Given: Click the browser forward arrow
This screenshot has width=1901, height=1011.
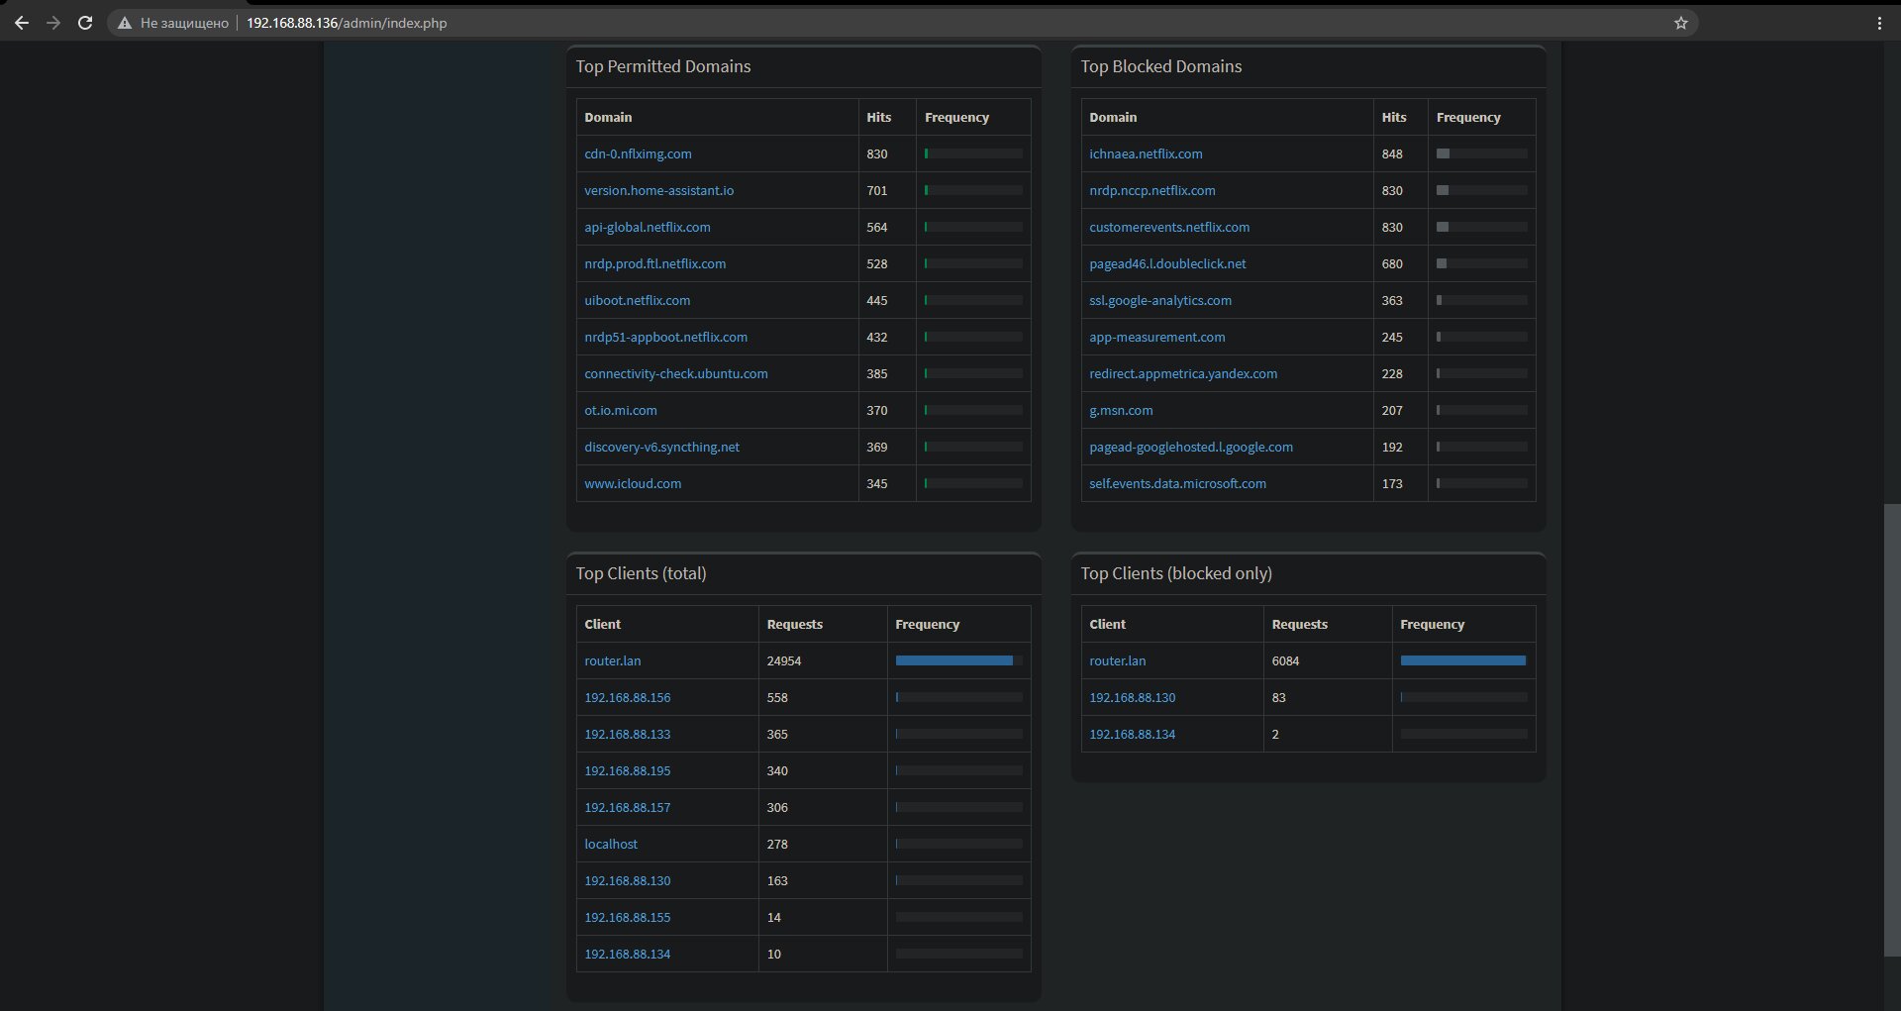Looking at the screenshot, I should [53, 23].
